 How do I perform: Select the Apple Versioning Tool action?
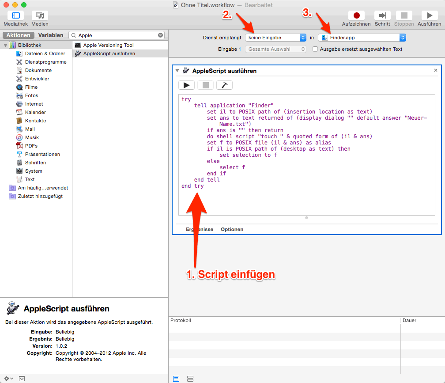108,45
